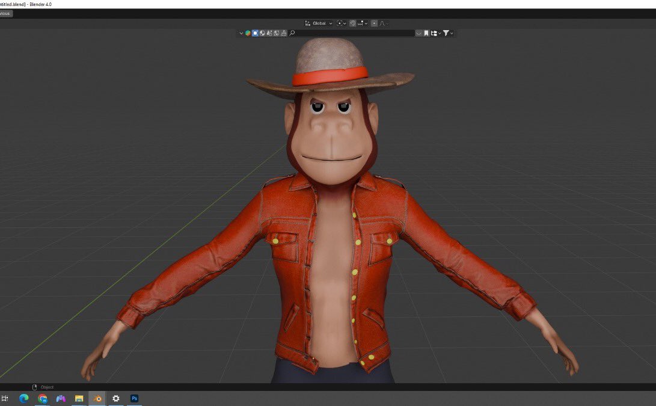Click the mouse icon in the status bar
This screenshot has height=406, width=656.
[x=34, y=387]
